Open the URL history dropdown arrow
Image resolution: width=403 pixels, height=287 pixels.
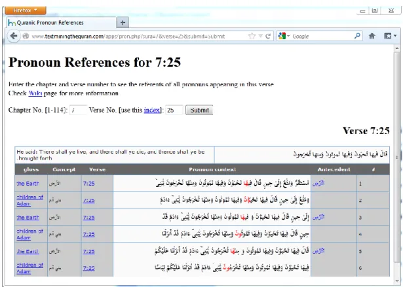click(x=261, y=36)
